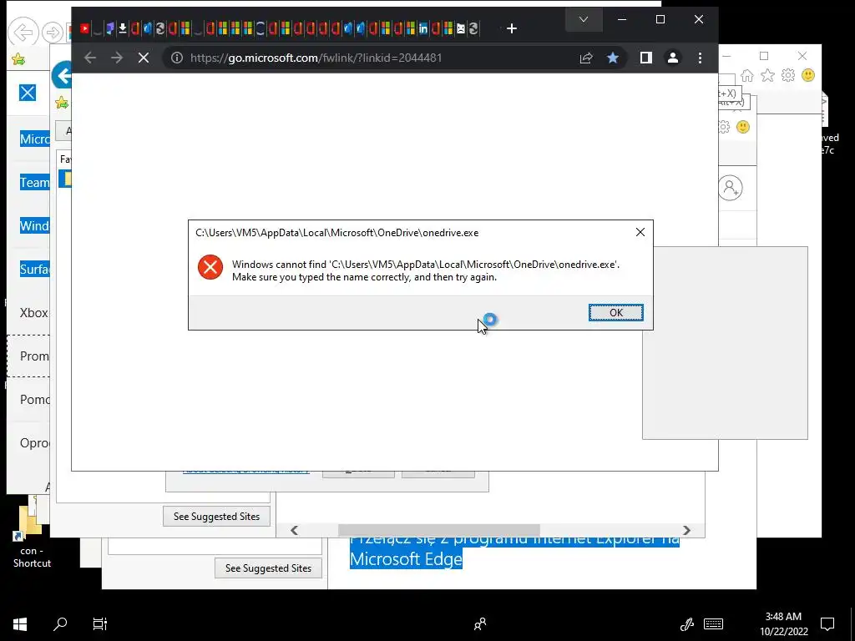Image resolution: width=855 pixels, height=641 pixels.
Task: Toggle the blue bookmark star in Chrome
Action: click(x=612, y=58)
